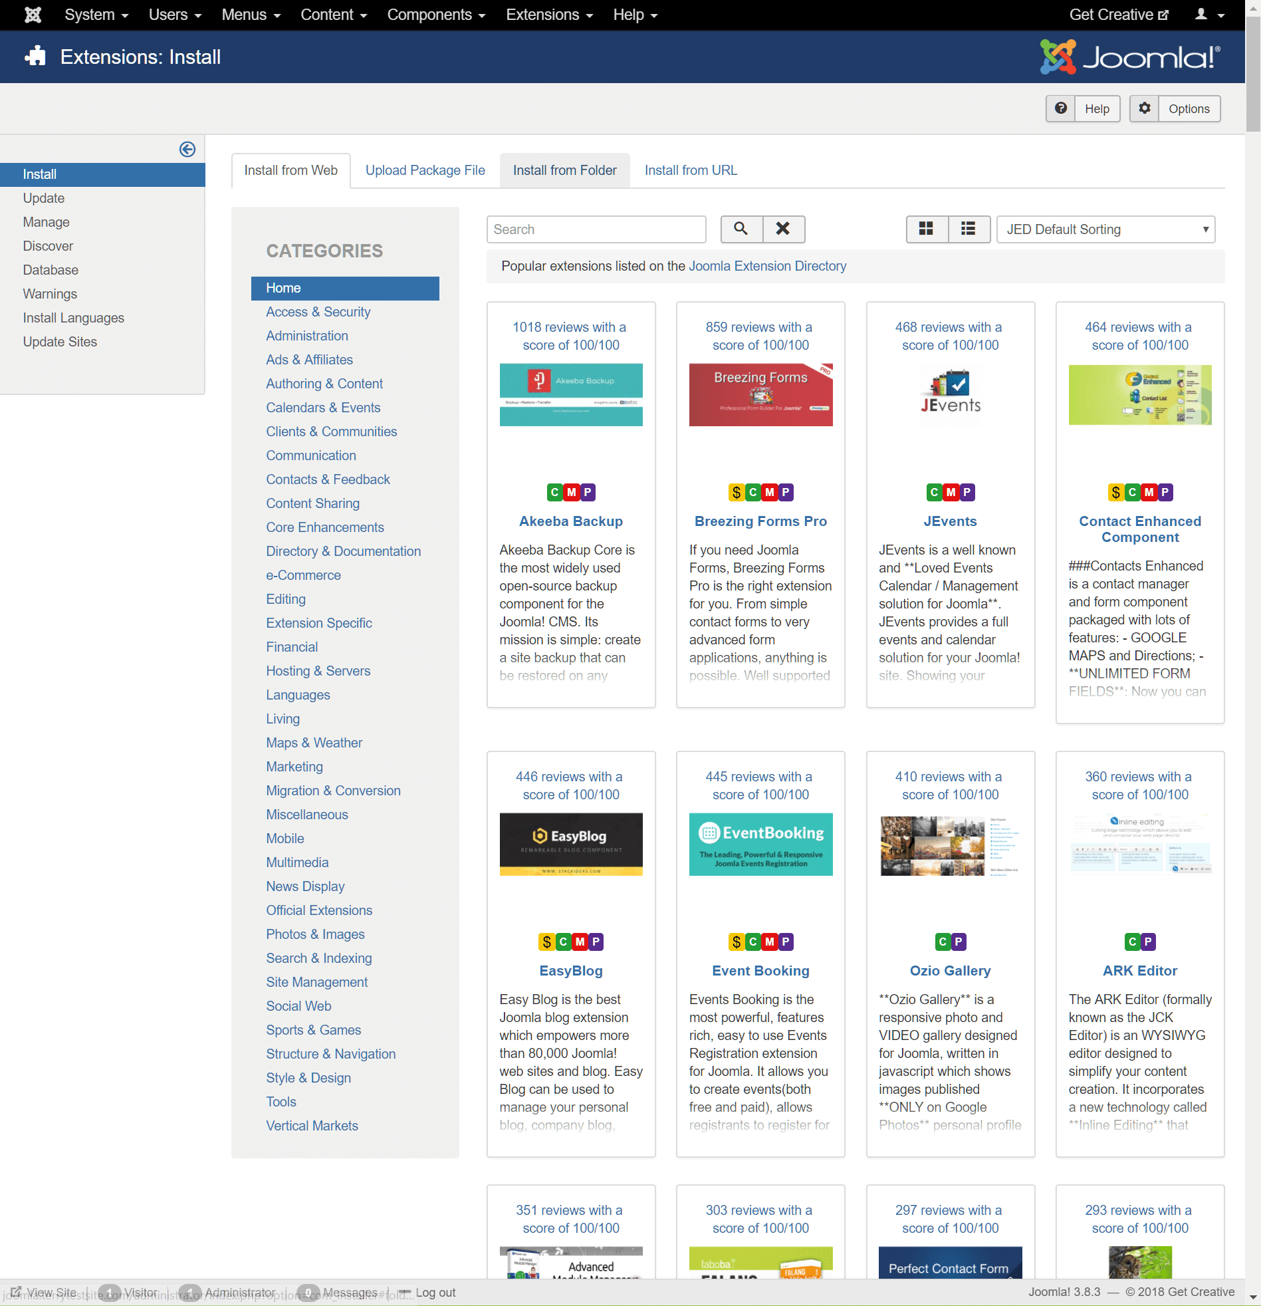
Task: Click Ozio Gallery thumbnail image
Action: pos(950,845)
